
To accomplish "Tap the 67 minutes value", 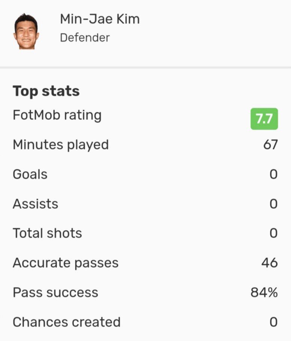I will pyautogui.click(x=270, y=145).
